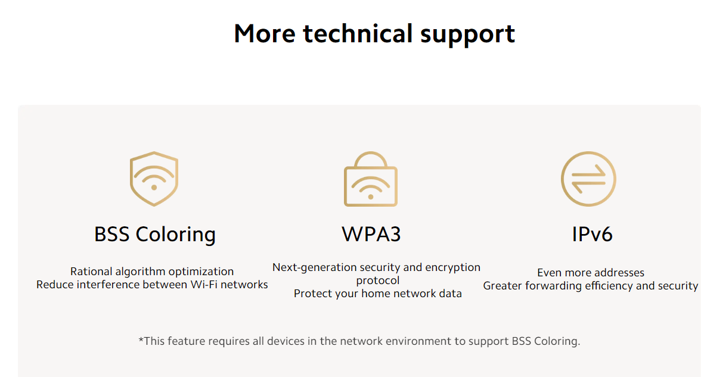The width and height of the screenshot is (701, 377).
Task: Select the BSS Coloring heading
Action: click(155, 235)
